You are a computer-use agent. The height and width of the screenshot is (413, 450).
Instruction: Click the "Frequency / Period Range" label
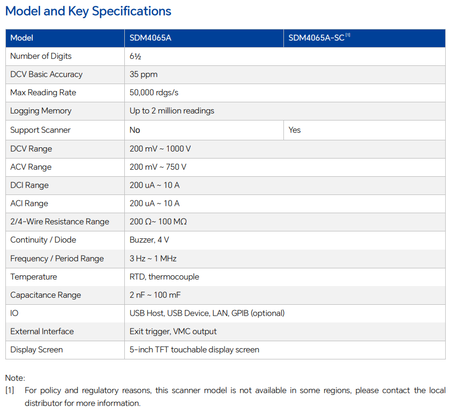[x=57, y=259]
